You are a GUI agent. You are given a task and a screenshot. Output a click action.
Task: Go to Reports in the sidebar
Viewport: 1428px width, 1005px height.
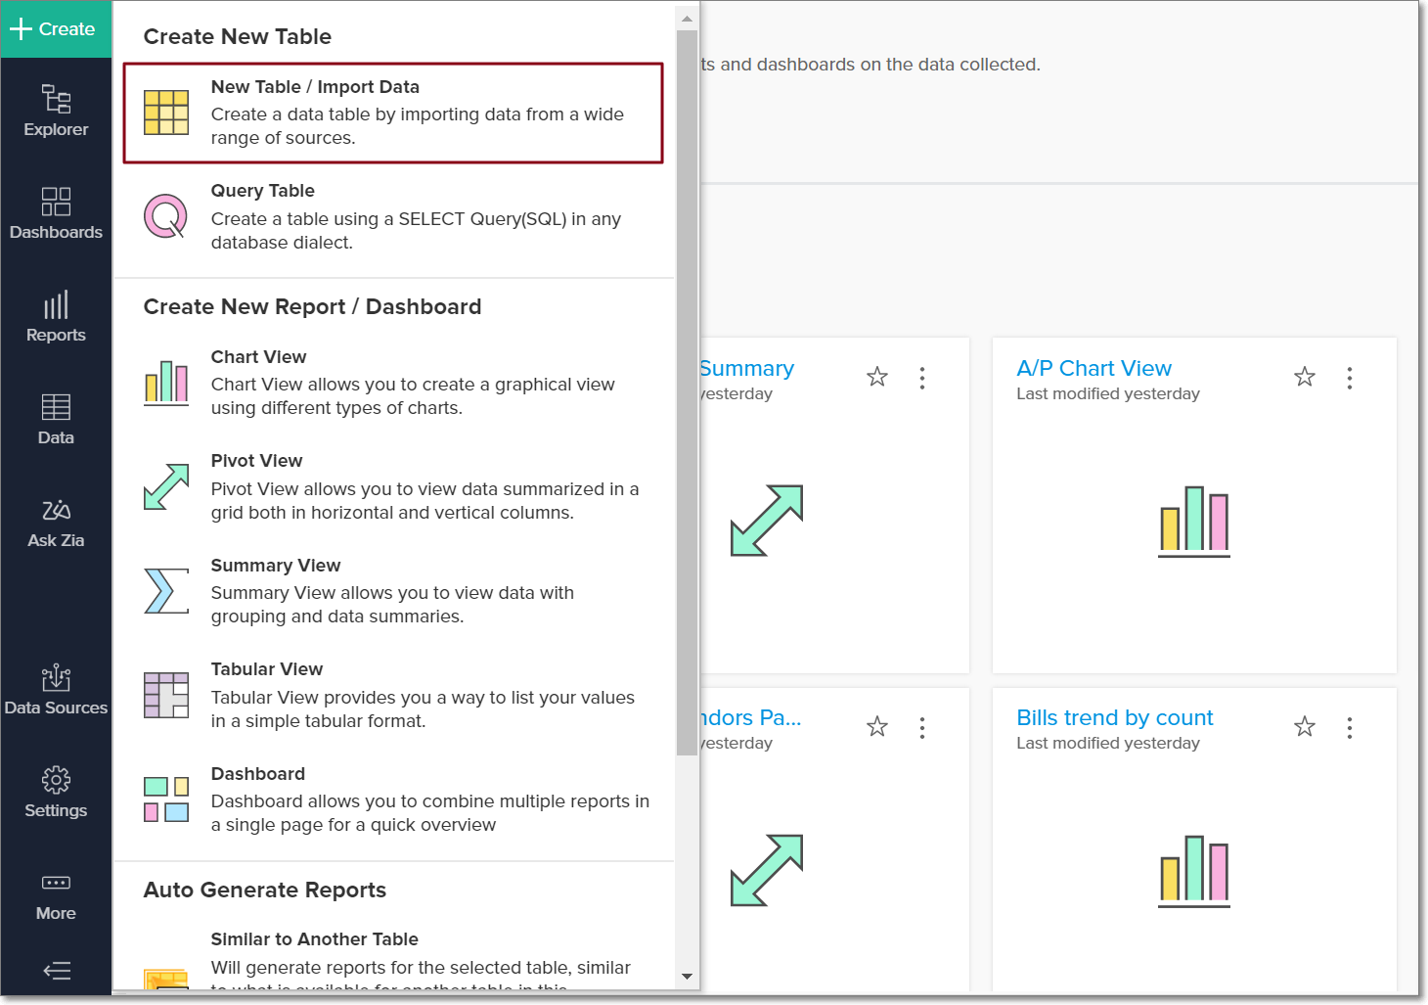point(56,316)
